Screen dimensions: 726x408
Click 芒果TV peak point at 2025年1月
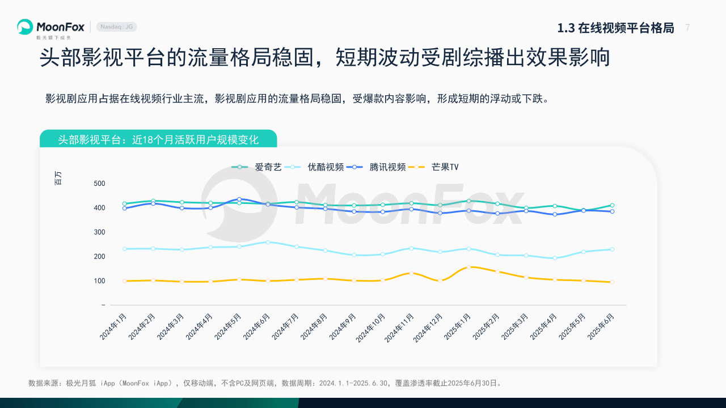pyautogui.click(x=468, y=267)
